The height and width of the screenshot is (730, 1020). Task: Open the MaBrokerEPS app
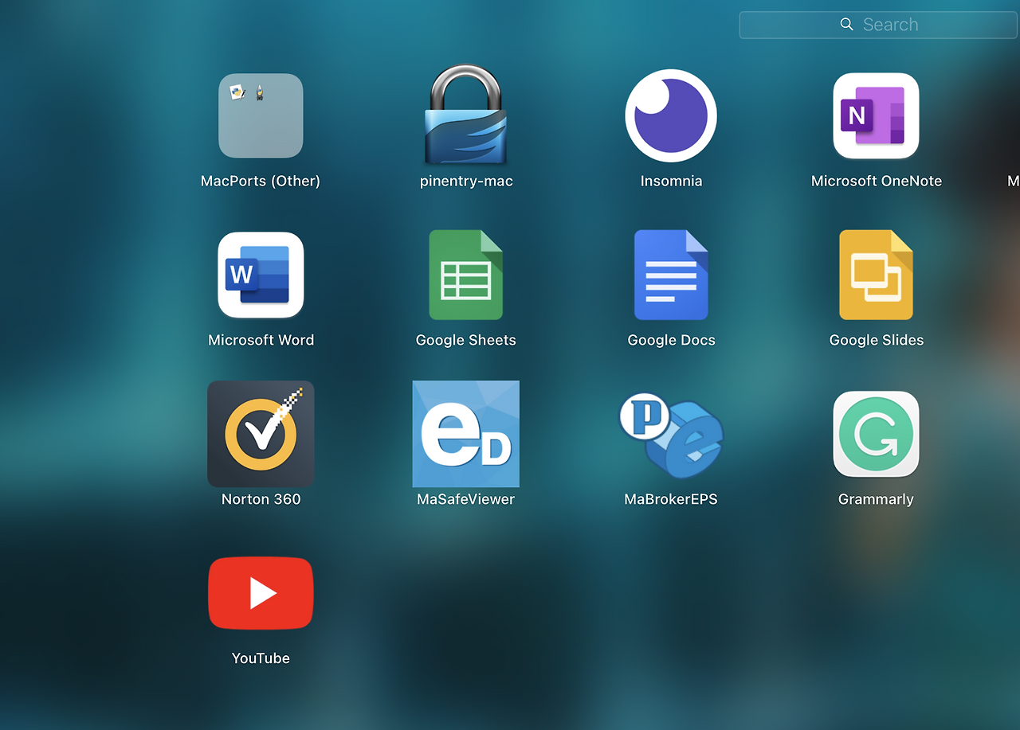tap(671, 434)
